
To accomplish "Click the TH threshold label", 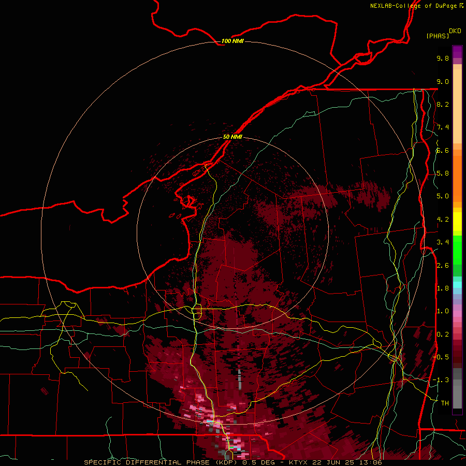I will 445,403.
